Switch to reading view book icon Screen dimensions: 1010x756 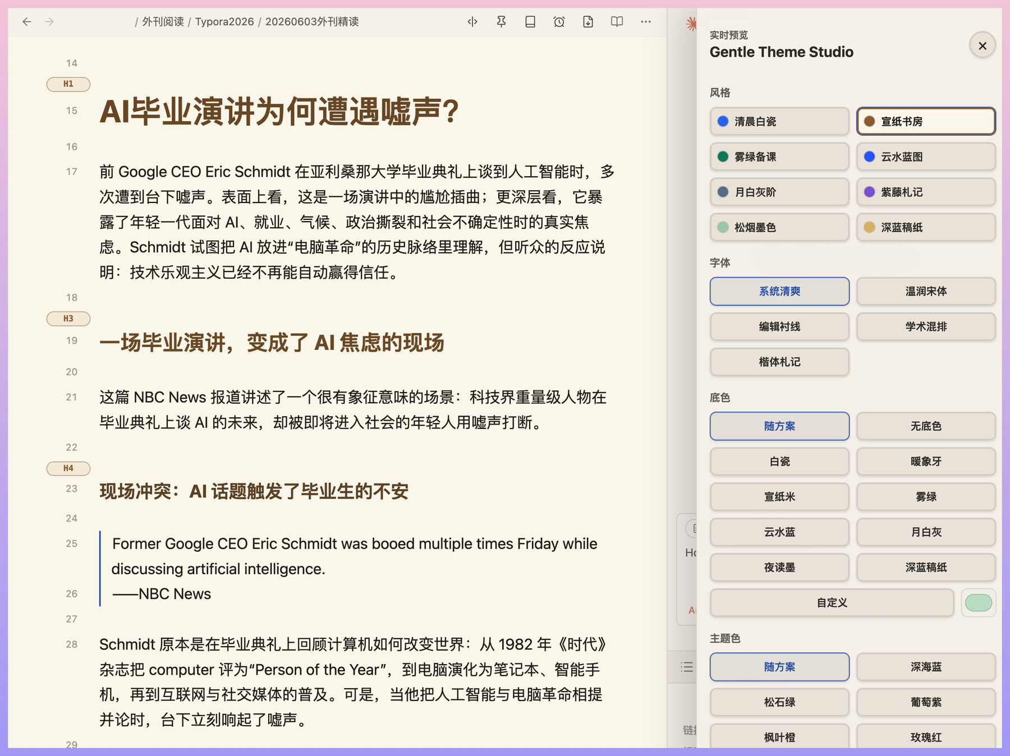tap(617, 22)
